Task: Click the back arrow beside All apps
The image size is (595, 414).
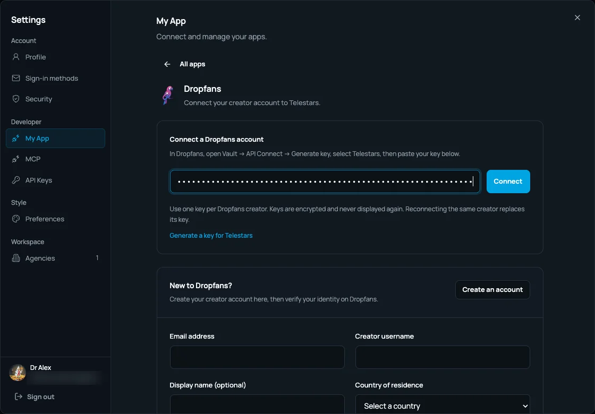Action: click(167, 64)
